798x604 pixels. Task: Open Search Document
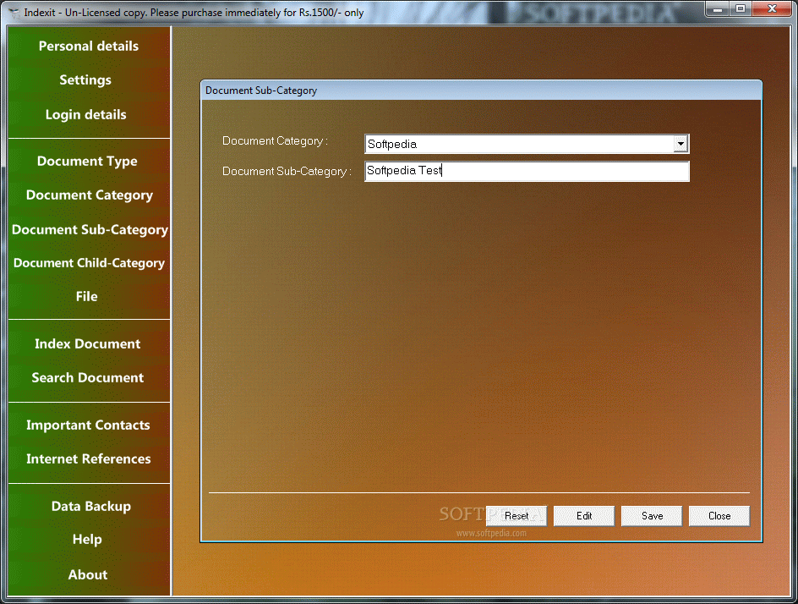click(x=88, y=378)
